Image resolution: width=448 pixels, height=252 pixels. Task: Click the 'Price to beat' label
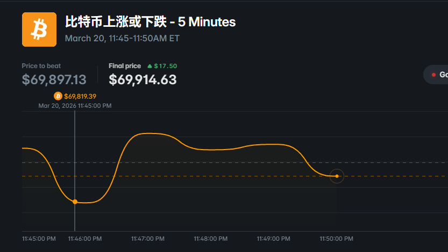click(41, 66)
